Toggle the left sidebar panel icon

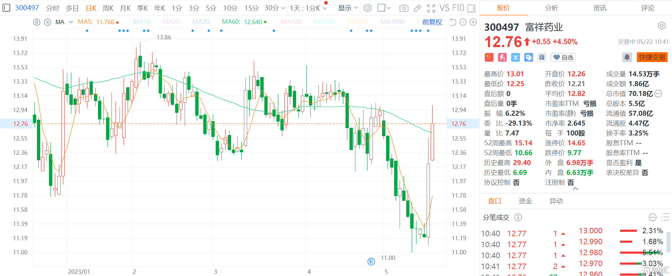pos(6,8)
